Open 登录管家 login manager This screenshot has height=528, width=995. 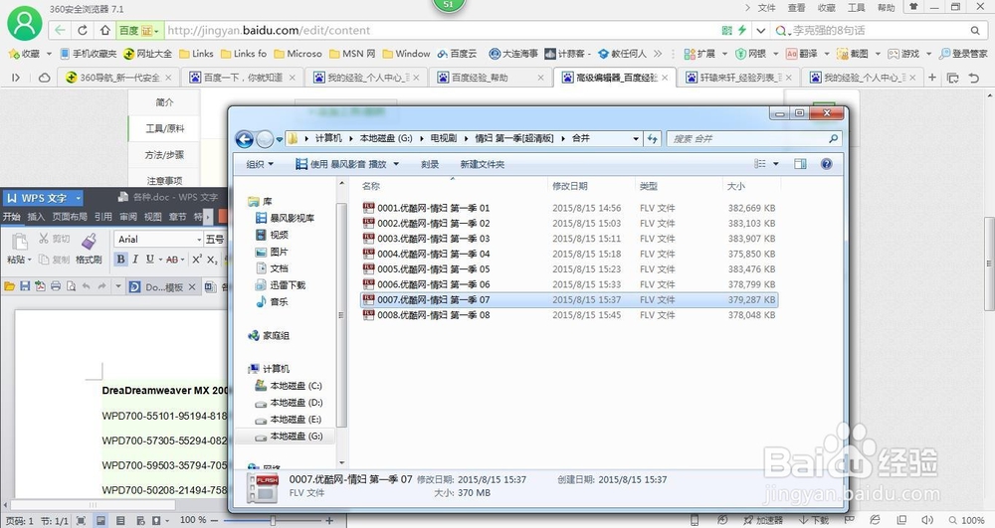tap(963, 54)
